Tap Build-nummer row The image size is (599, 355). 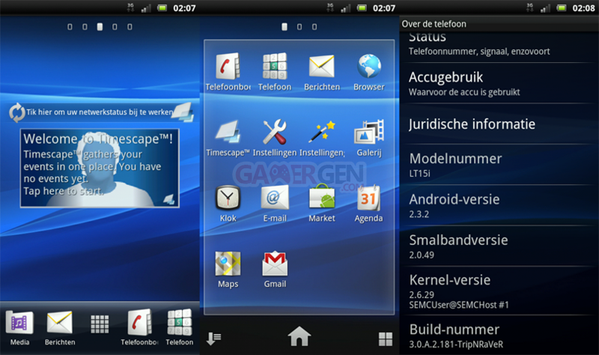[x=499, y=335]
